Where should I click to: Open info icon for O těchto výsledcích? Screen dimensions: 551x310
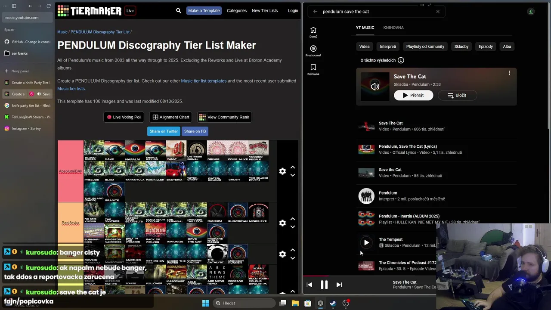[x=401, y=60]
